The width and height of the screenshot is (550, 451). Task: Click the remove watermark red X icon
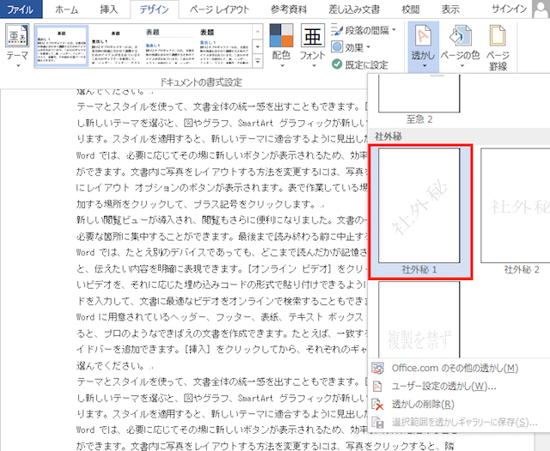point(378,405)
